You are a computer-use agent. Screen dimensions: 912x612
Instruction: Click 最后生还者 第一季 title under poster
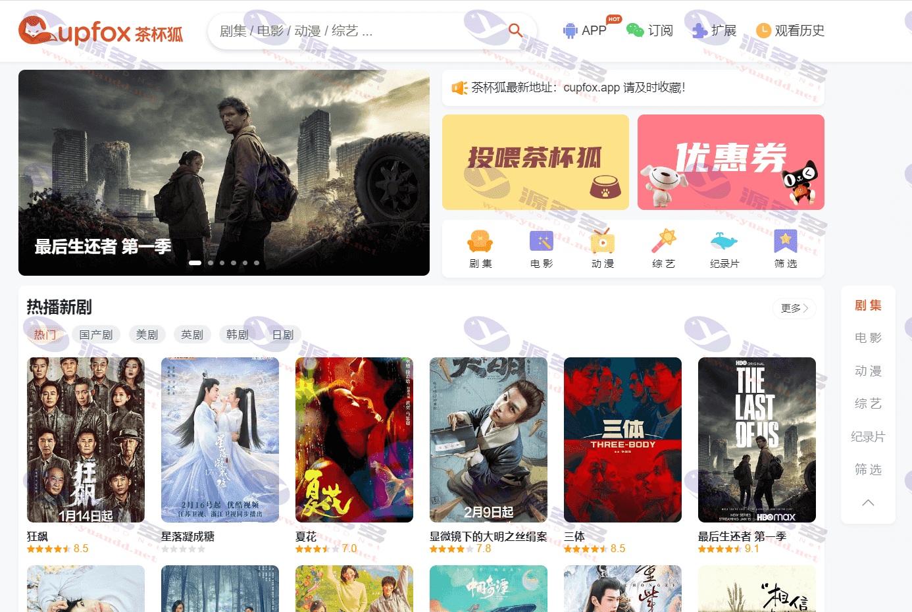[x=742, y=536]
